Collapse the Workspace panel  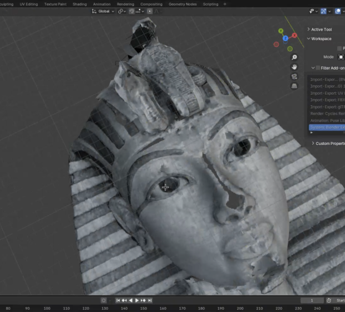tap(308, 38)
